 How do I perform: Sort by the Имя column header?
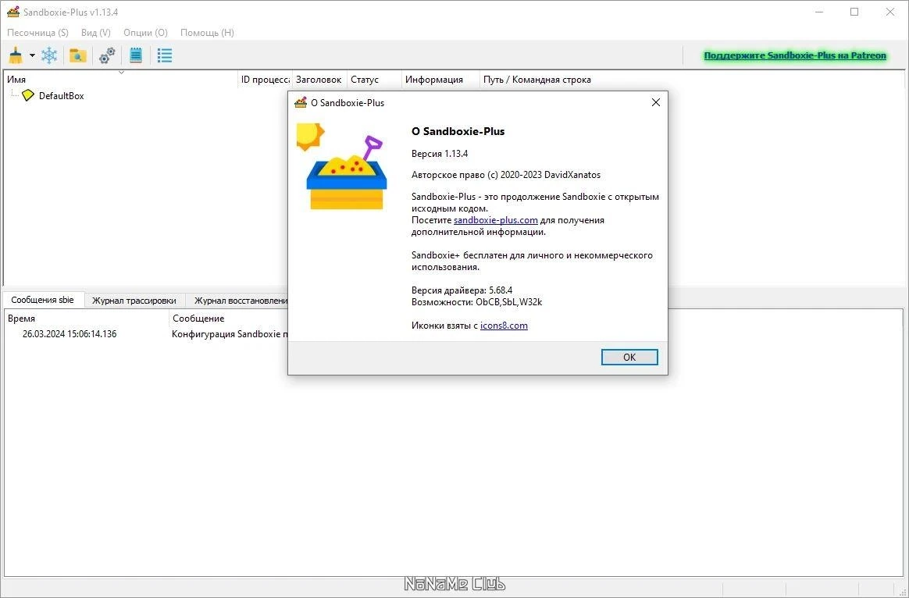(x=120, y=80)
